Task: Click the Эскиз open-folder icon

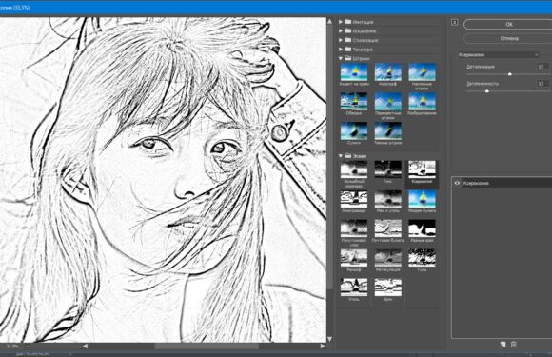Action: (x=348, y=155)
